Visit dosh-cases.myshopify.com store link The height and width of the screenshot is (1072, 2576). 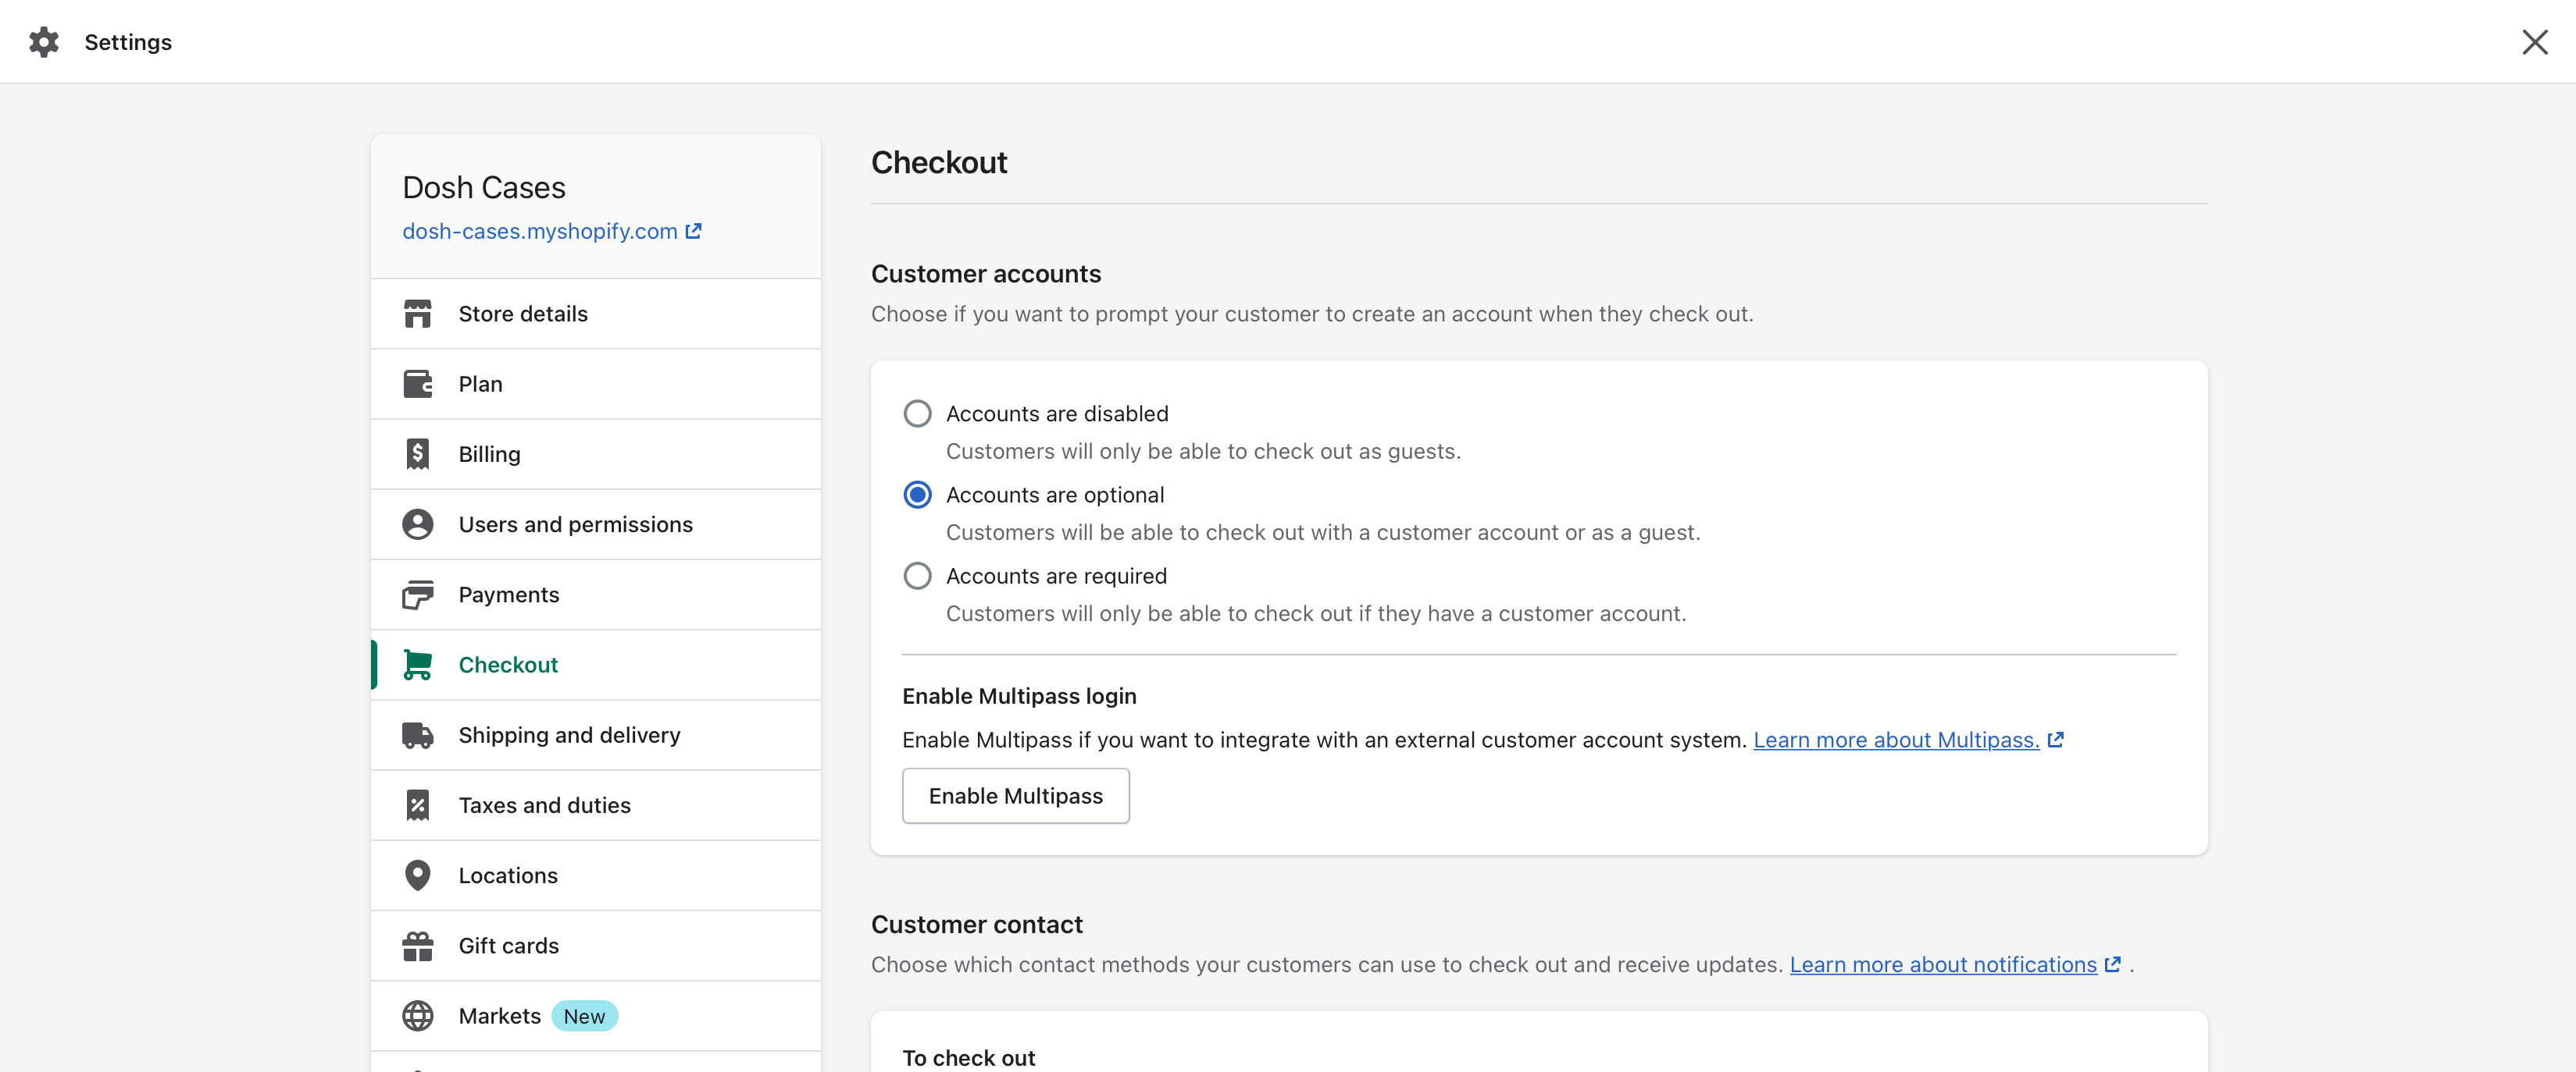(540, 231)
